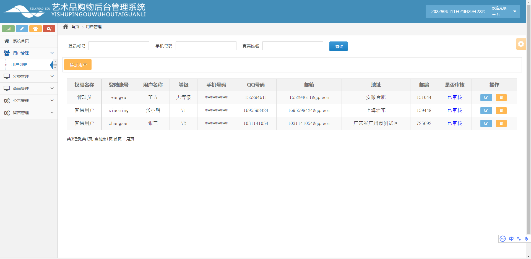Expand the 分类管理 menu chevron

pyautogui.click(x=52, y=76)
